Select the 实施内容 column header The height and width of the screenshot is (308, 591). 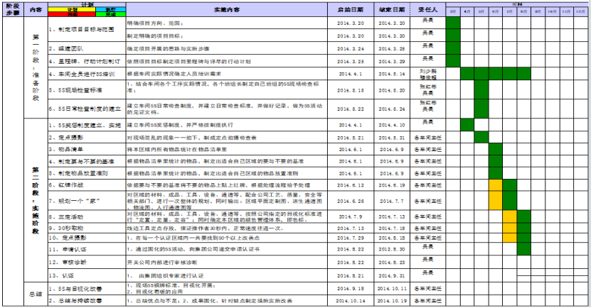[227, 9]
